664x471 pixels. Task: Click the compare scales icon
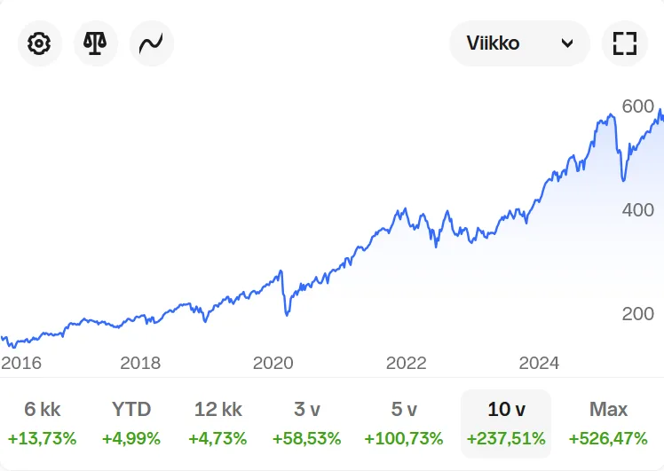96,43
